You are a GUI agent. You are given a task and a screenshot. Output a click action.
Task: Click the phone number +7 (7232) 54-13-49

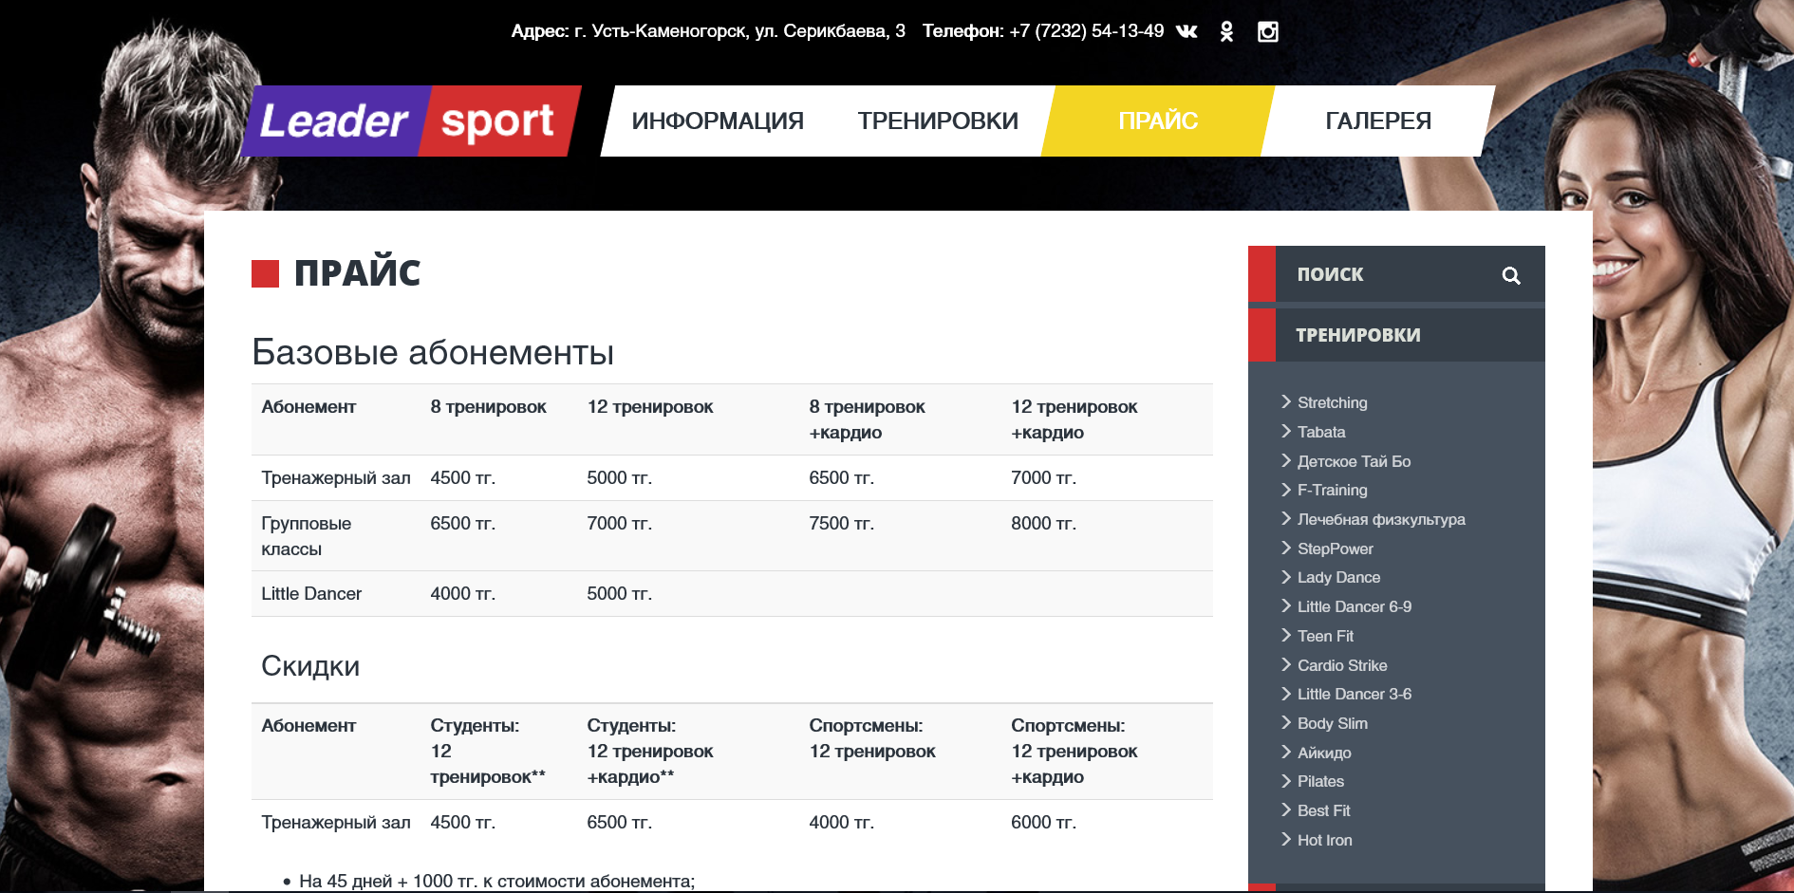point(1086,31)
